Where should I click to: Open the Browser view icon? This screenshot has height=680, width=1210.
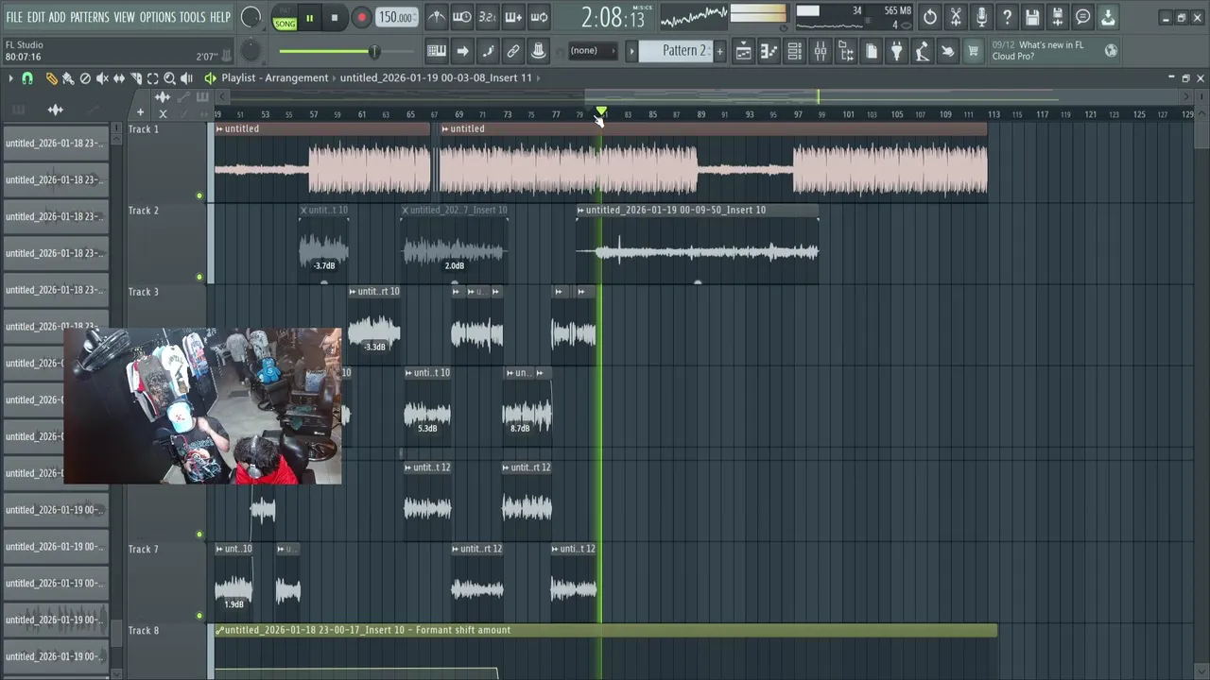[x=846, y=51]
